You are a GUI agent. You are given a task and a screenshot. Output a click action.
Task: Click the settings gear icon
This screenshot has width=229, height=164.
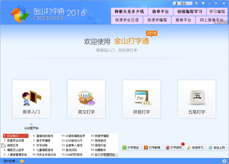pos(224,161)
